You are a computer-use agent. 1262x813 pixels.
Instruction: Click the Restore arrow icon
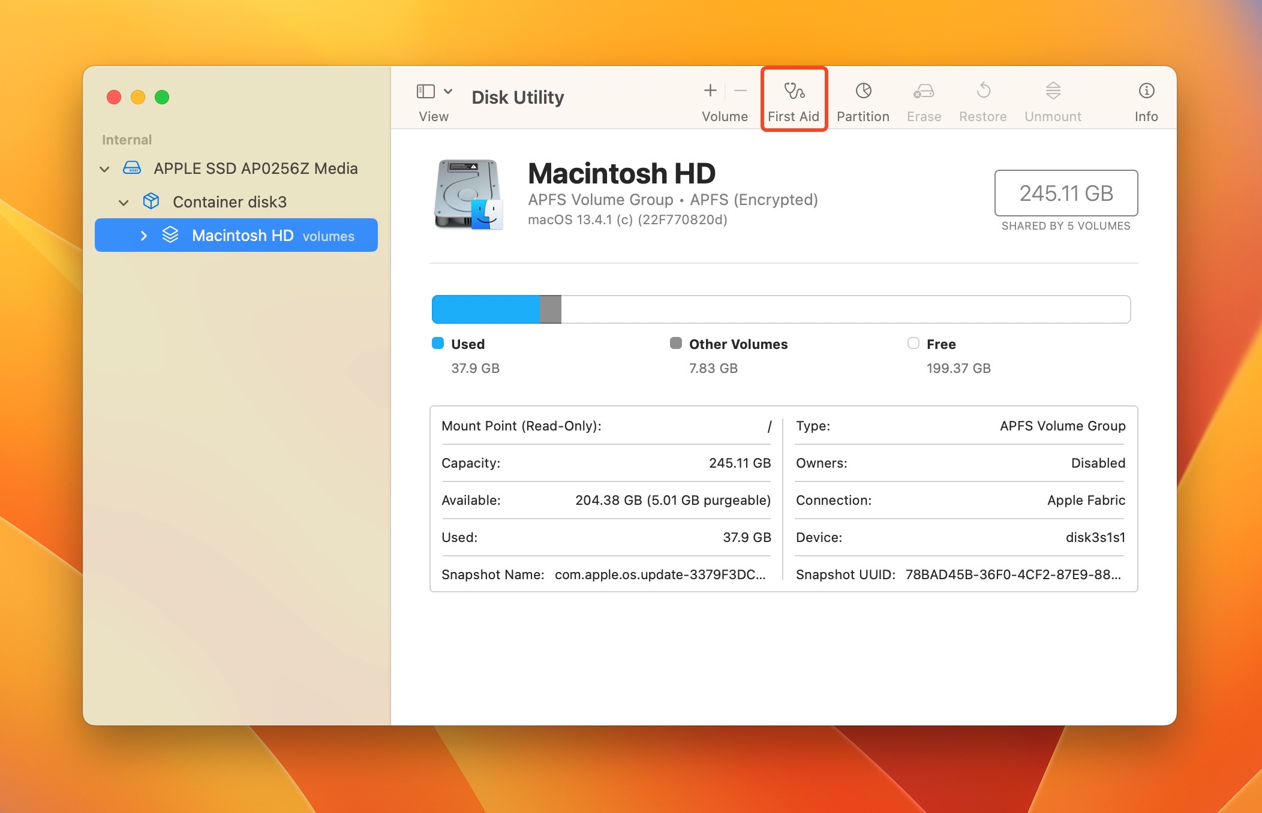pyautogui.click(x=983, y=91)
